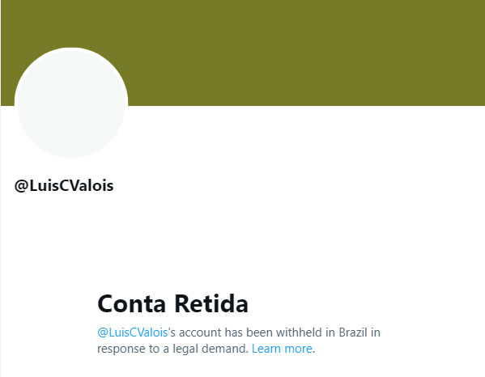Click the white ring around profile avatar
The image size is (485, 377).
click(71, 49)
